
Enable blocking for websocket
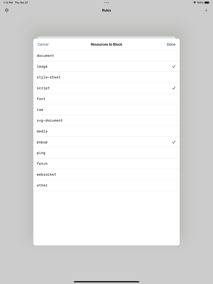pyautogui.click(x=106, y=175)
